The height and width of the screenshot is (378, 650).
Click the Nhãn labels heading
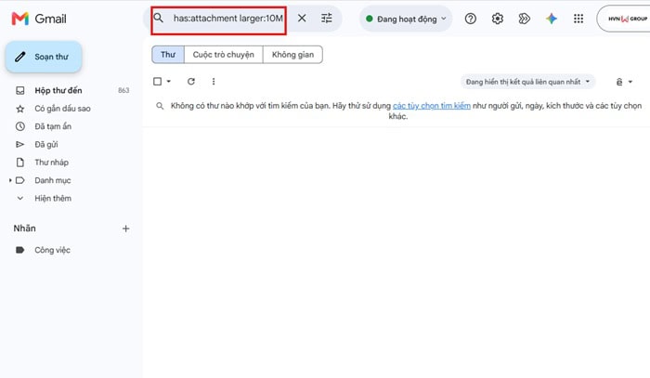tap(24, 228)
